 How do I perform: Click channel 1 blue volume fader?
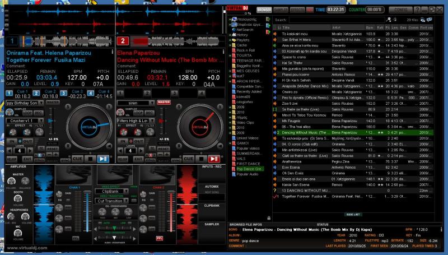point(87,211)
